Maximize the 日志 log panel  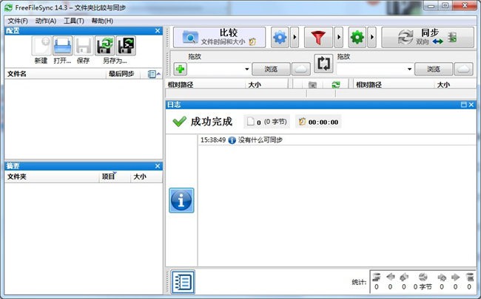coord(464,105)
